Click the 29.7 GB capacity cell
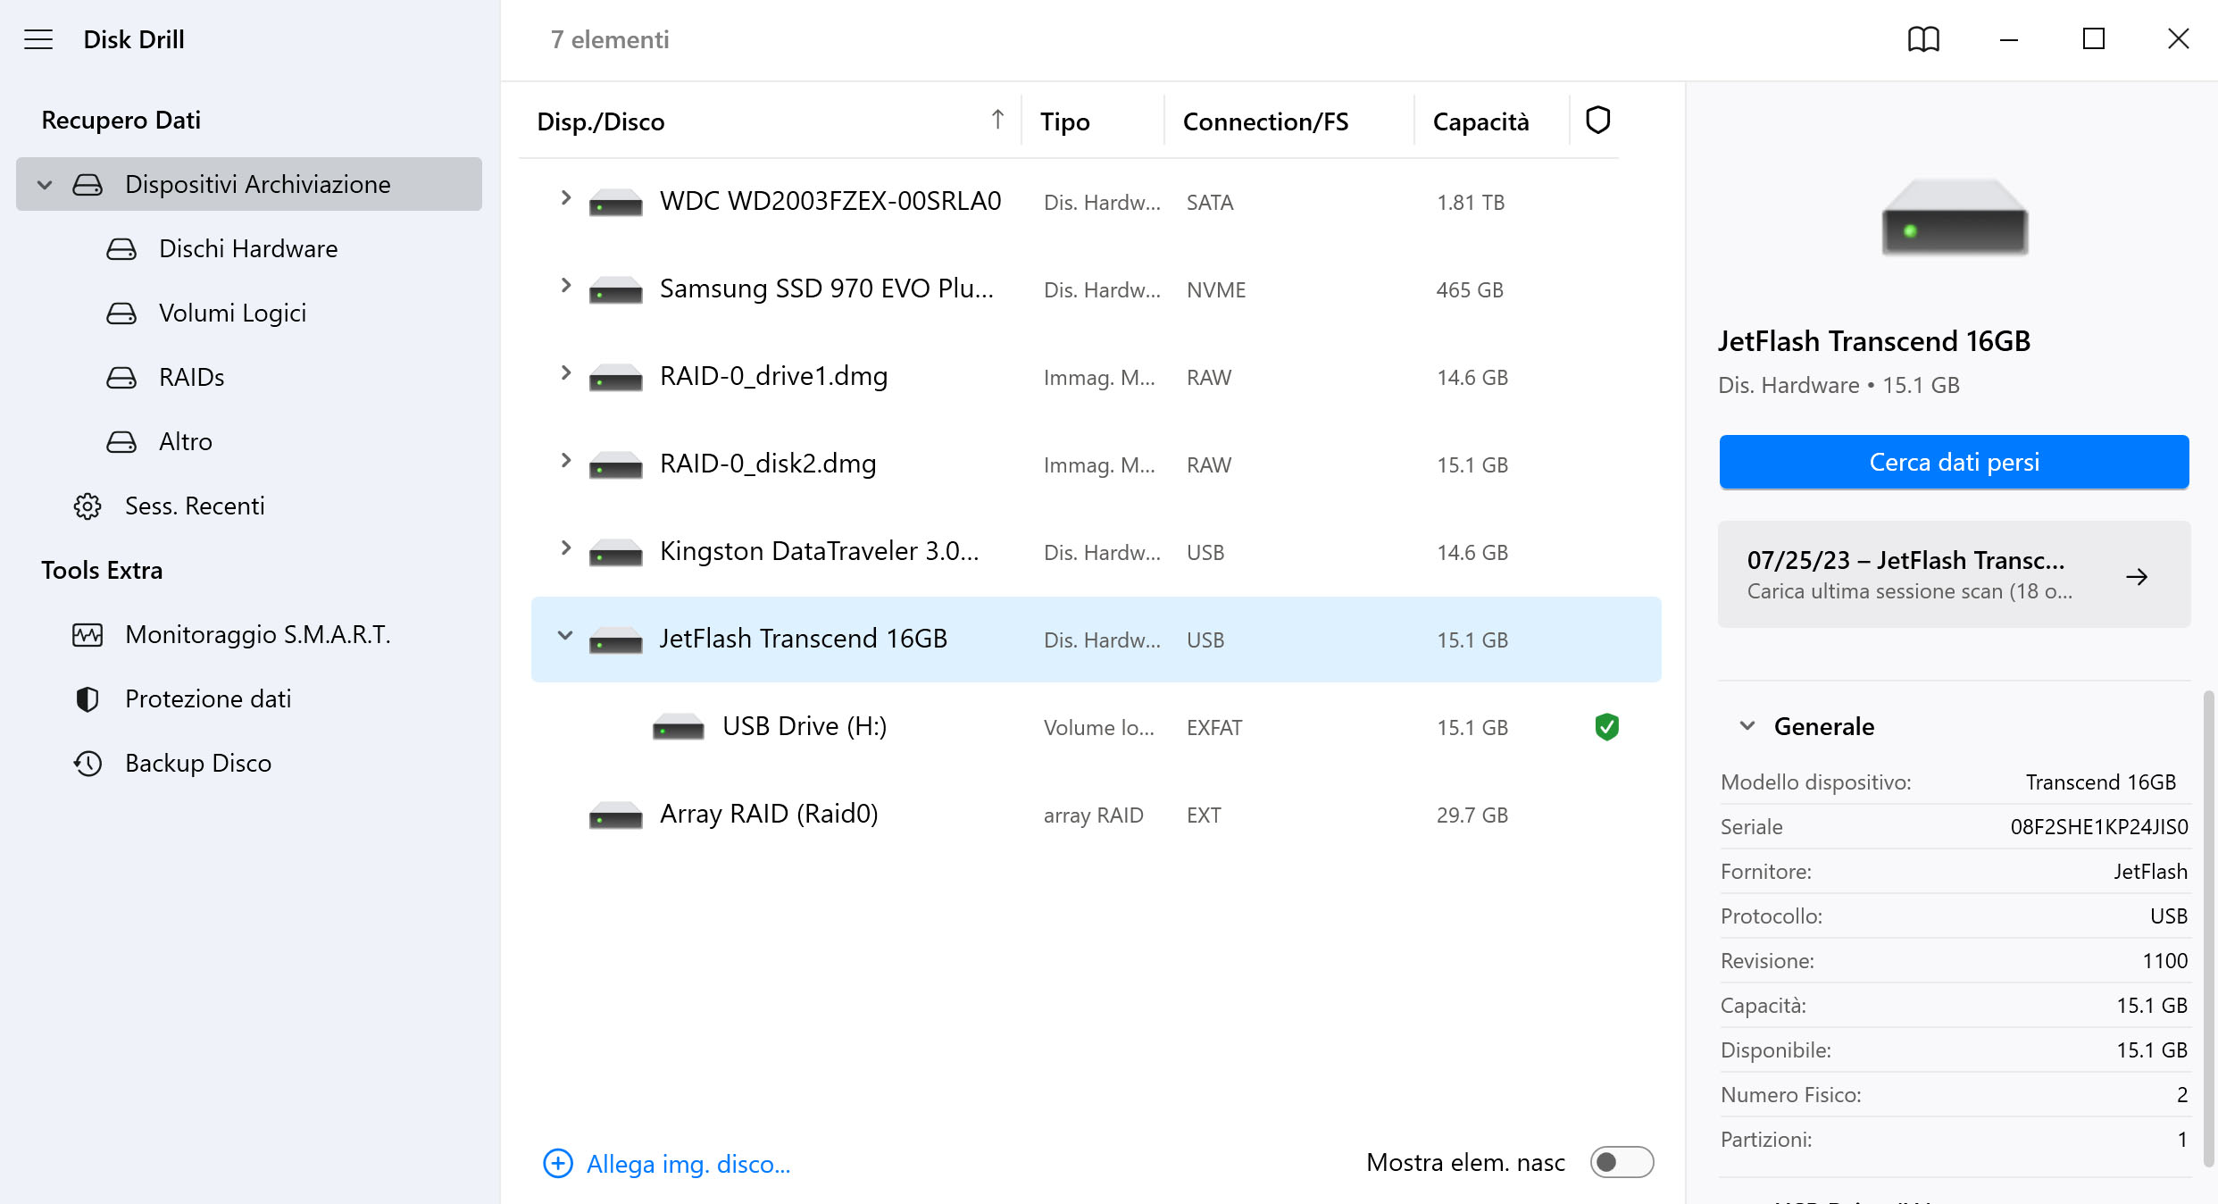 (x=1472, y=815)
